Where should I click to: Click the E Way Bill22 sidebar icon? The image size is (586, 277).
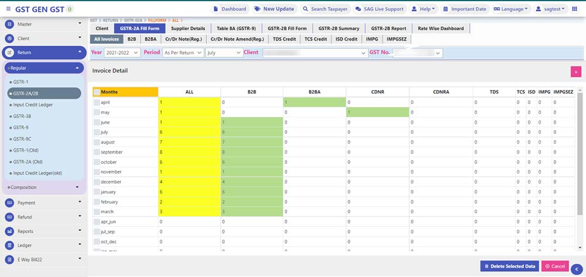10,259
